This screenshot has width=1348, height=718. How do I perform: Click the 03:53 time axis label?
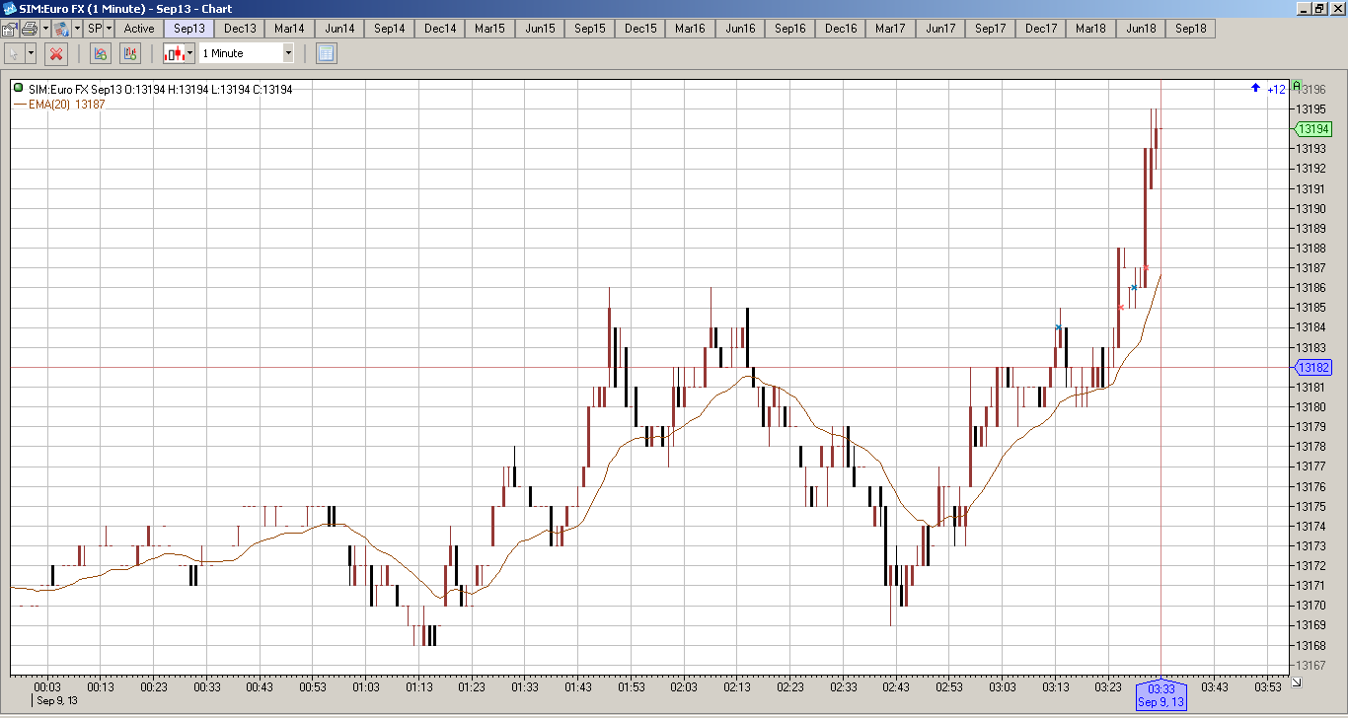pos(1267,687)
